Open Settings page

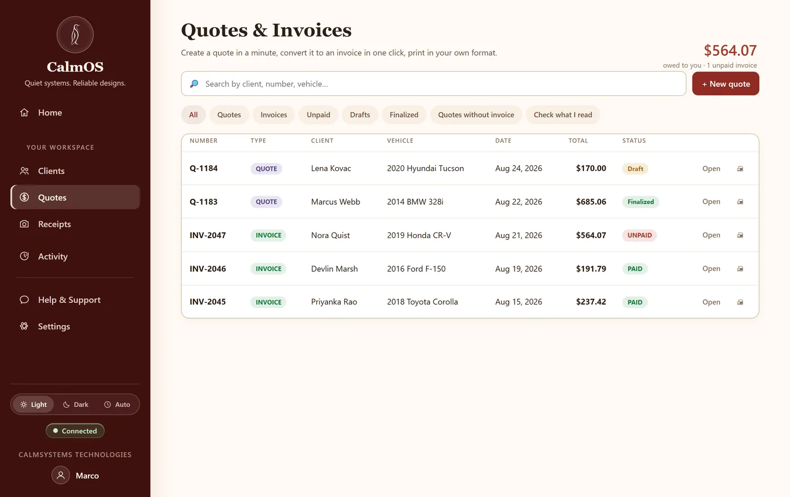point(75,326)
